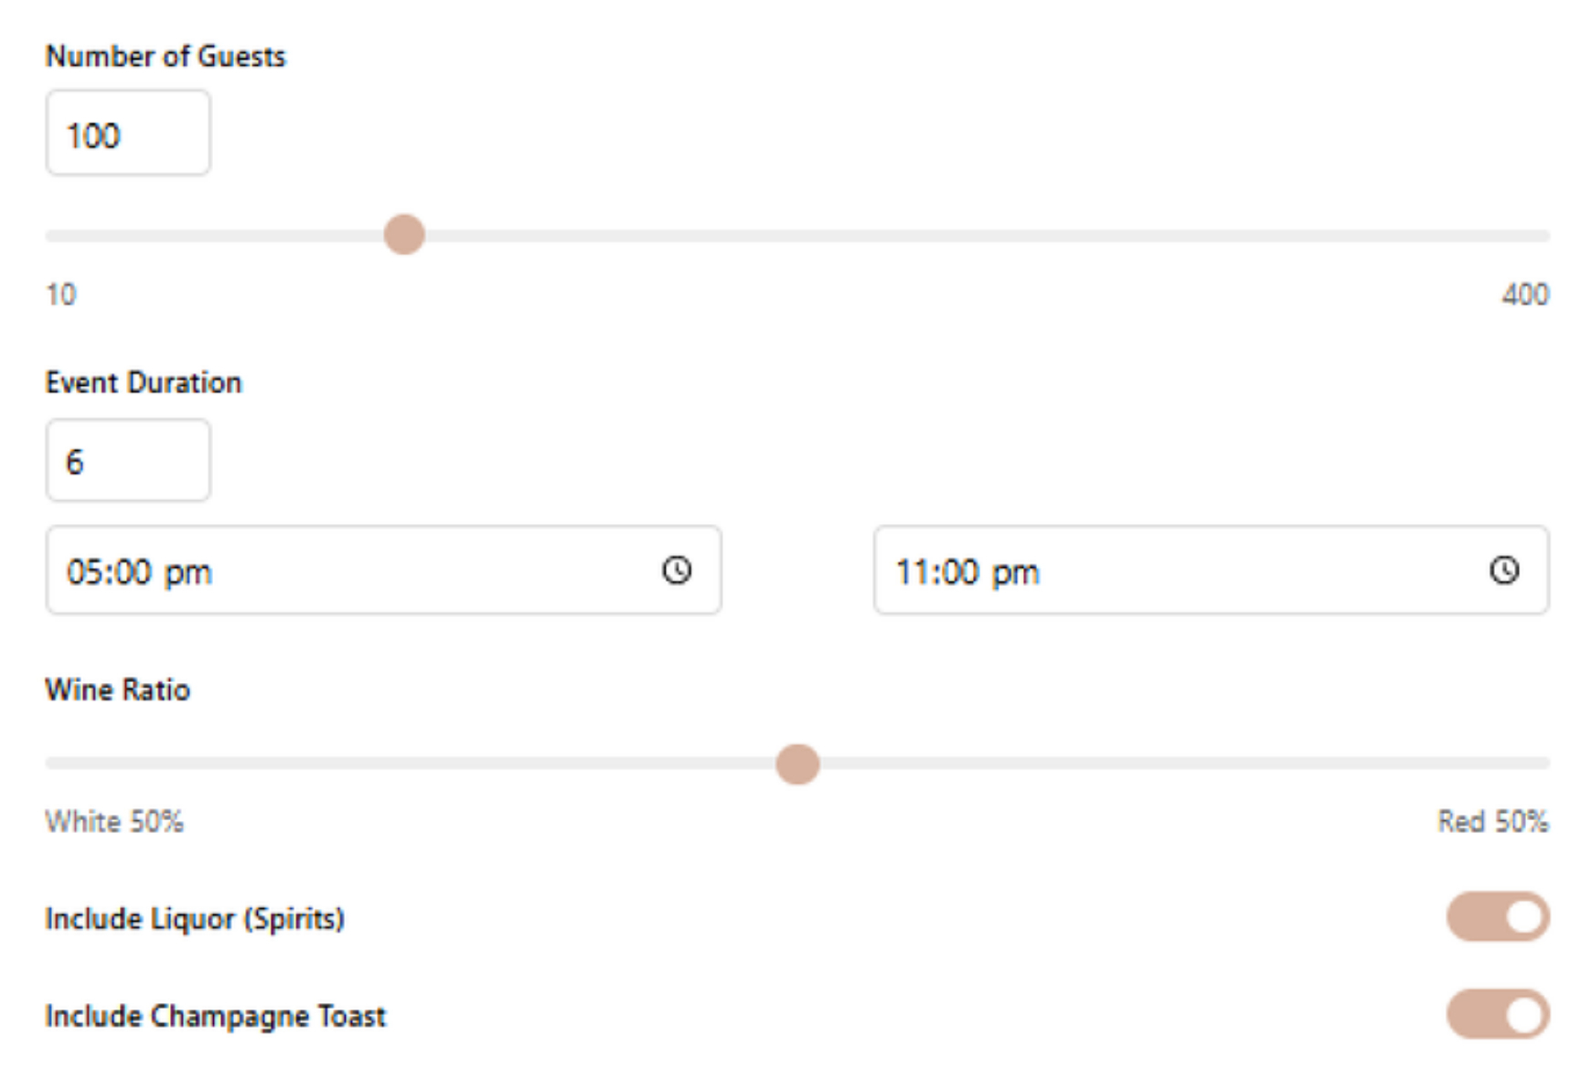Image resolution: width=1591 pixels, height=1079 pixels.
Task: Focus the Event Duration field showing 6
Action: (x=128, y=460)
